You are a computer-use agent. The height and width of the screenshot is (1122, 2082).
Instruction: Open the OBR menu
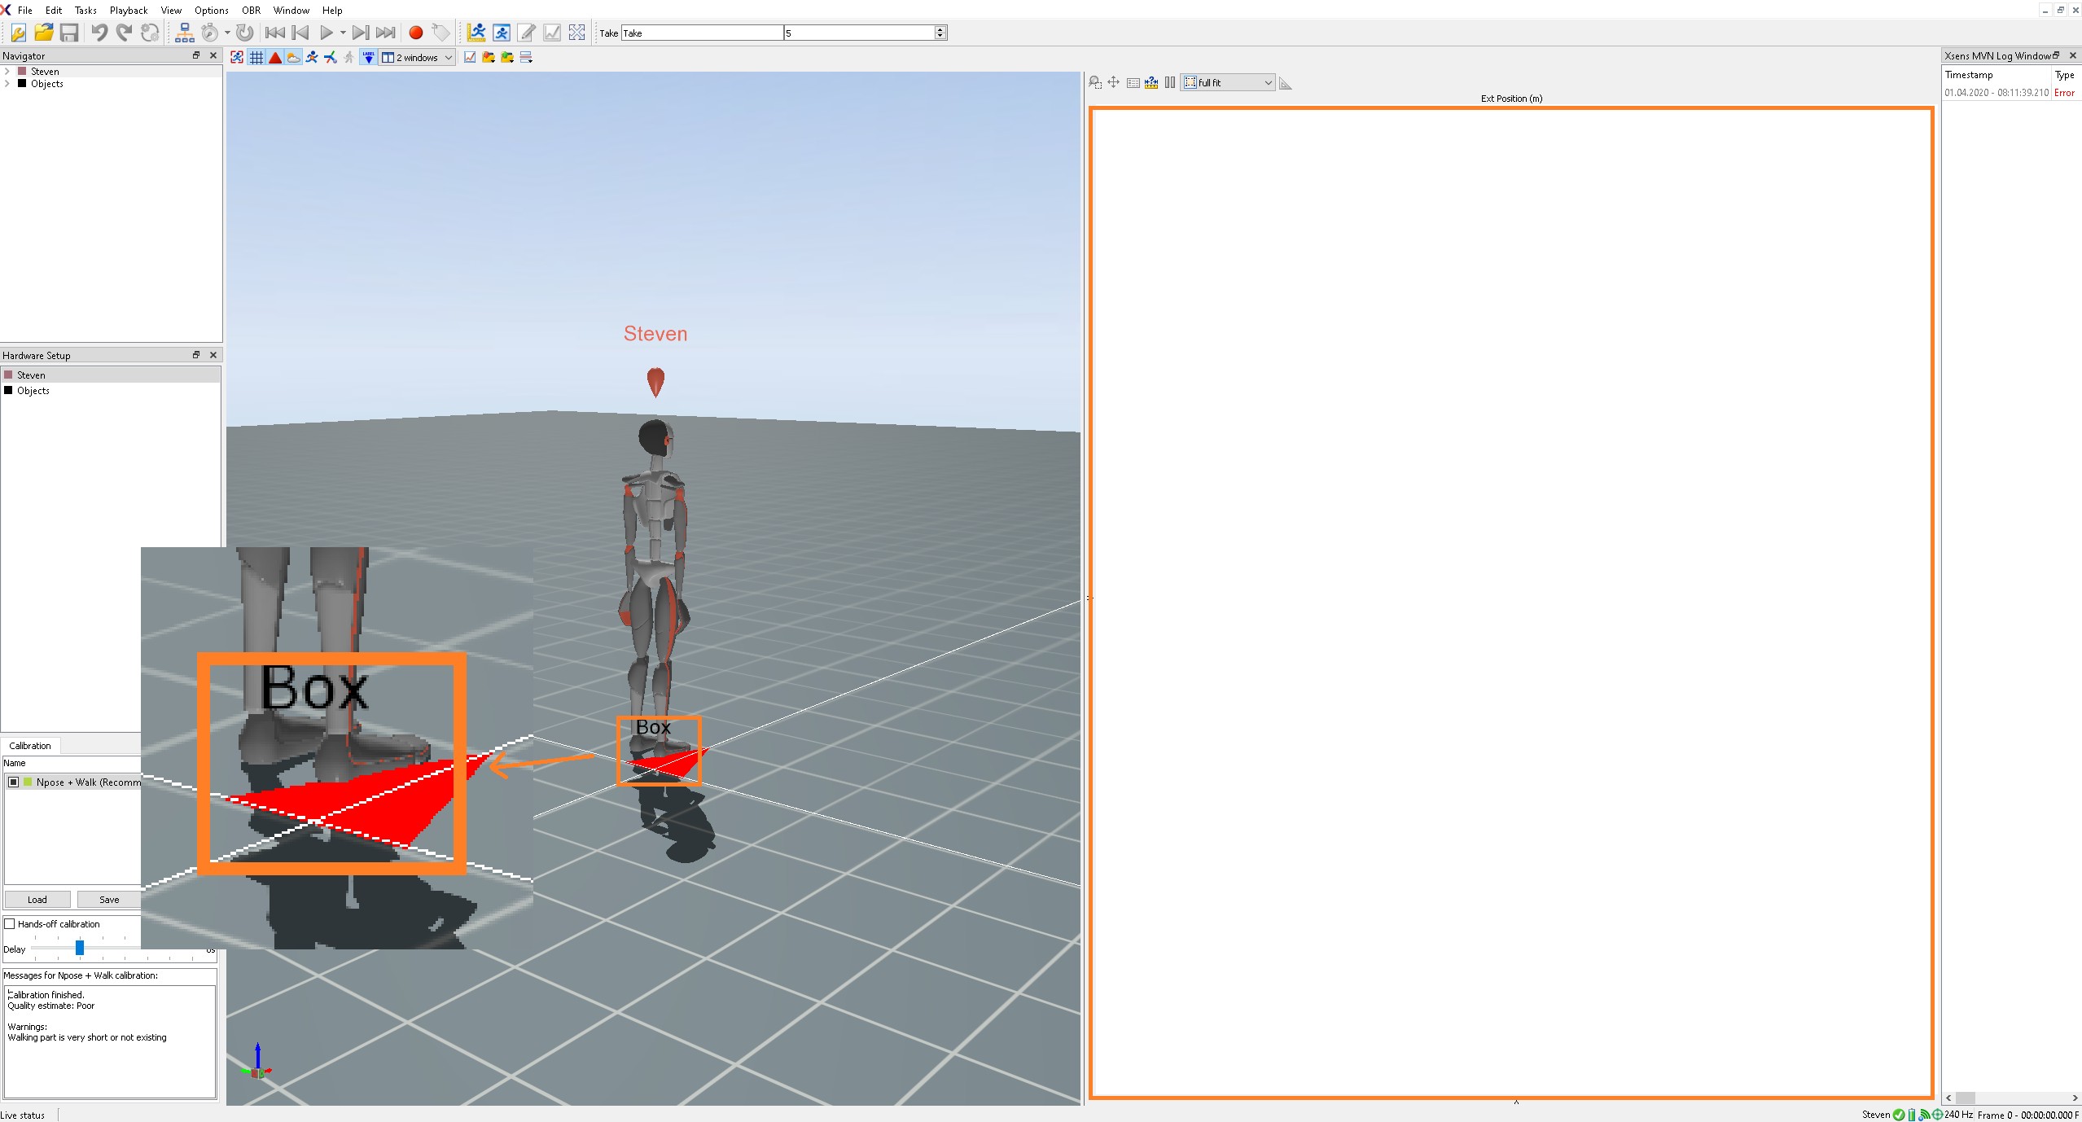(x=251, y=10)
